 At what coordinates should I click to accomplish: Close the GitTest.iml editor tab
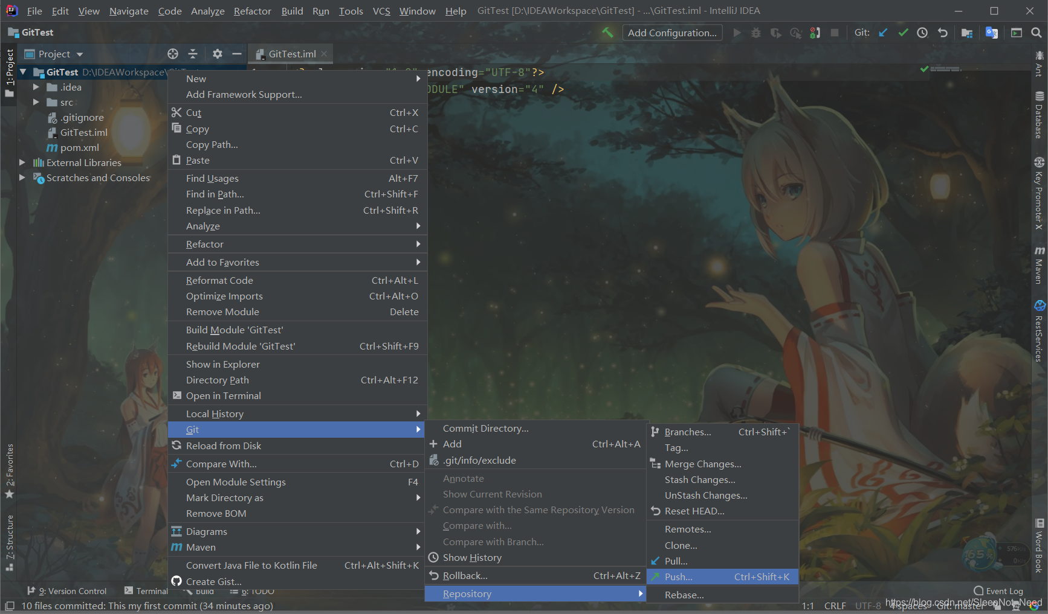coord(324,54)
